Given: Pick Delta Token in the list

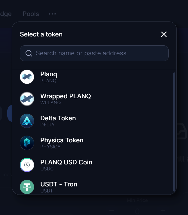Looking at the screenshot, I should coord(58,118).
